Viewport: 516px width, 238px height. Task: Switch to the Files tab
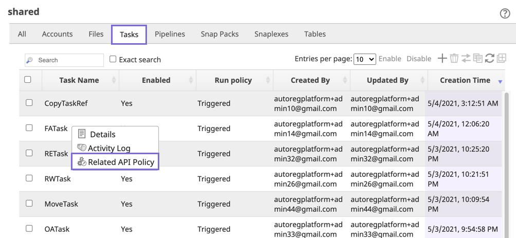click(96, 34)
